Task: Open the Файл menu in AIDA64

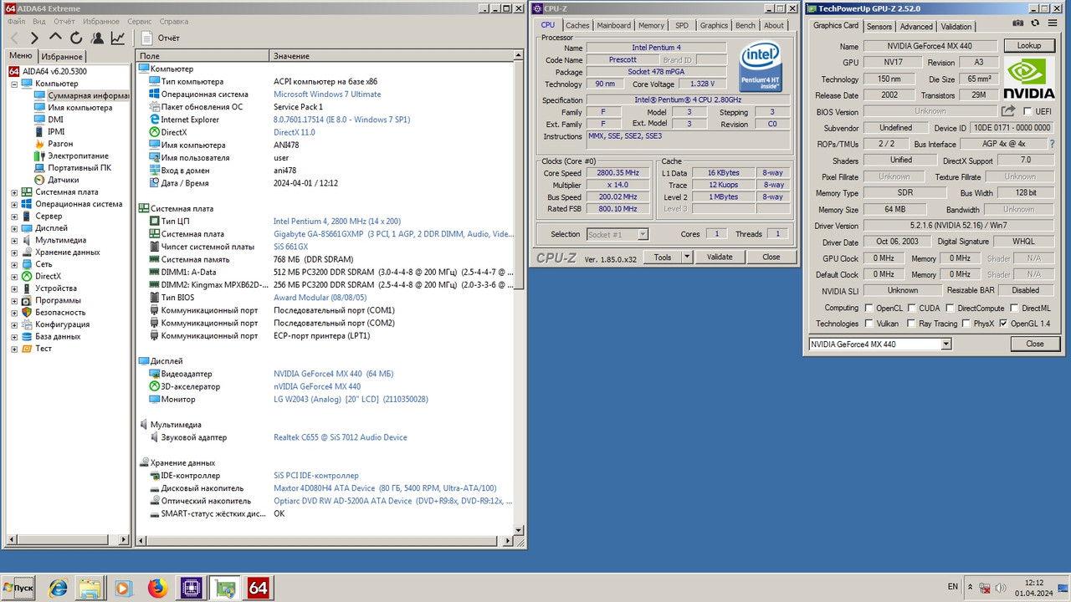Action: click(17, 21)
